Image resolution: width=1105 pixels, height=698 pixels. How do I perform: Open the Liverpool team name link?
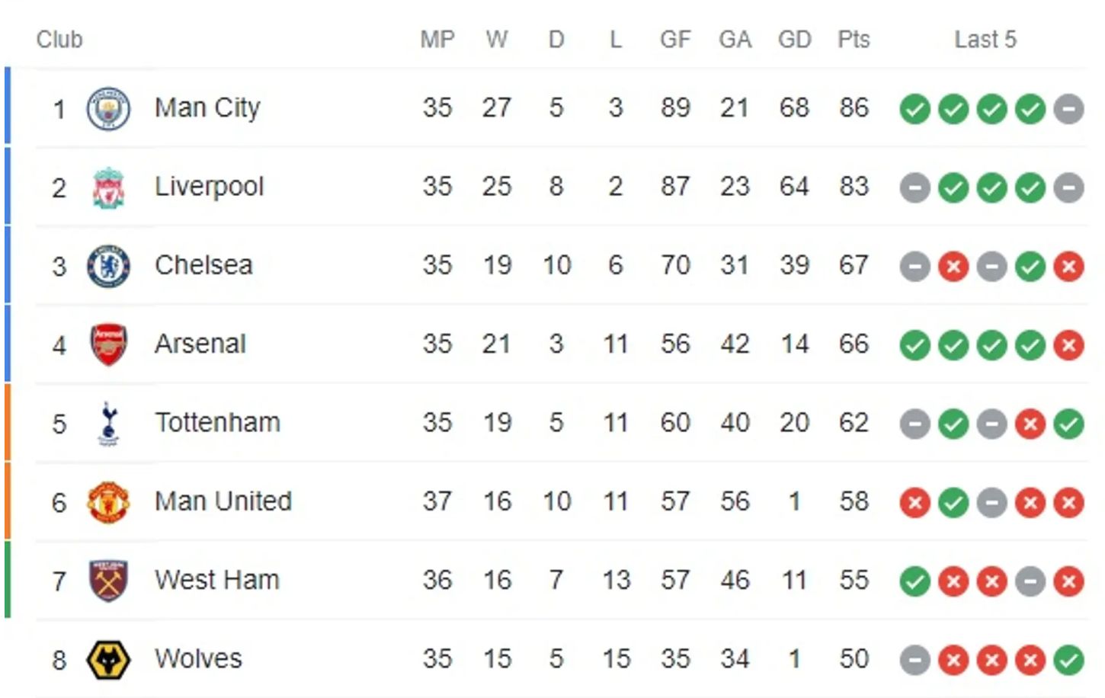[209, 187]
